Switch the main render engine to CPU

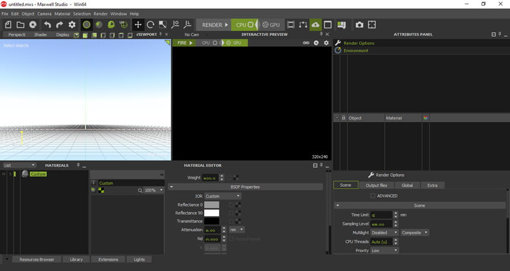[x=244, y=25]
